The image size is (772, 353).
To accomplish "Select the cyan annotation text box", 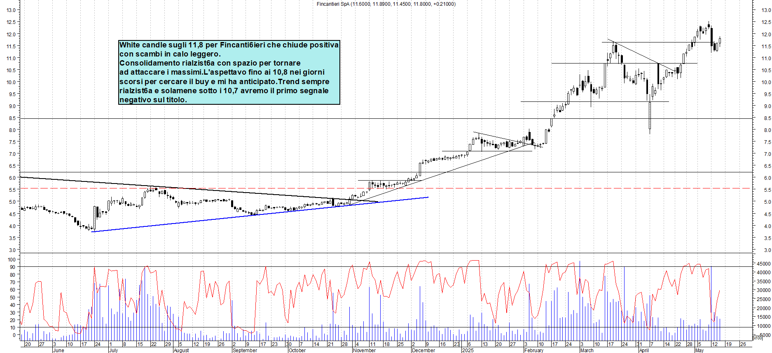I will [x=229, y=72].
